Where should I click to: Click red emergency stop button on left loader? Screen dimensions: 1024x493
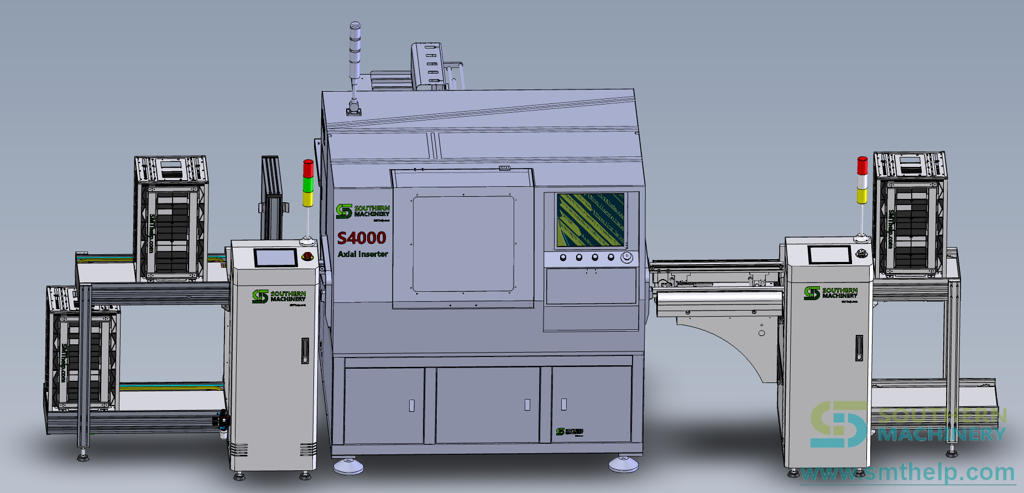[x=307, y=256]
